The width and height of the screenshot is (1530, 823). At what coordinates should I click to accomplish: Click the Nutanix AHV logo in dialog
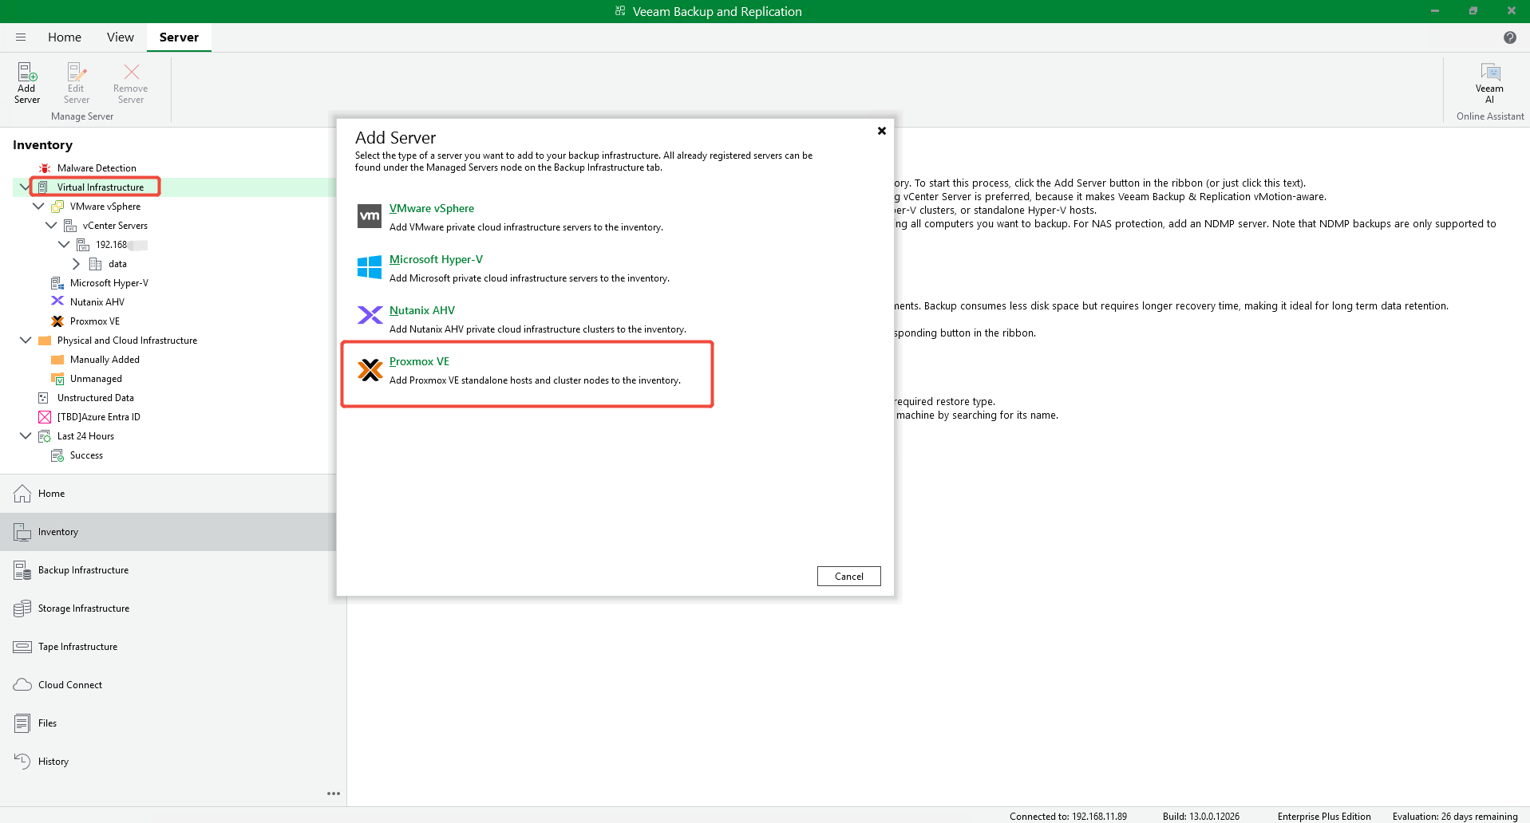[x=370, y=316]
